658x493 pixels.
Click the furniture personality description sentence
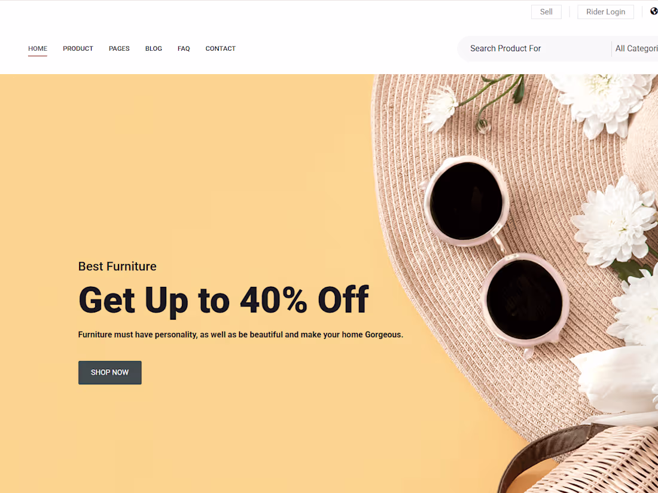pos(240,335)
